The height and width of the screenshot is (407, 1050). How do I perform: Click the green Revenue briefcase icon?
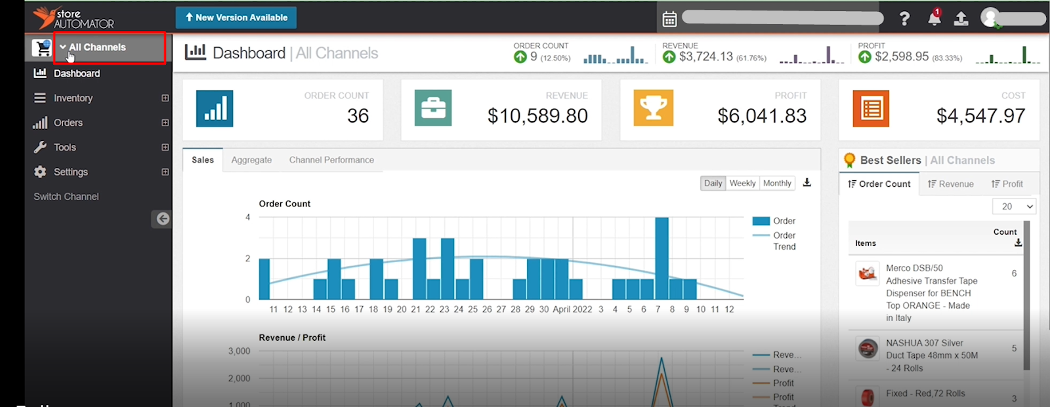click(x=433, y=108)
